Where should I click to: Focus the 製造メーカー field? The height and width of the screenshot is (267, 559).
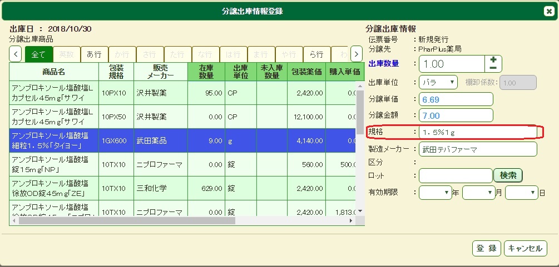(478, 149)
